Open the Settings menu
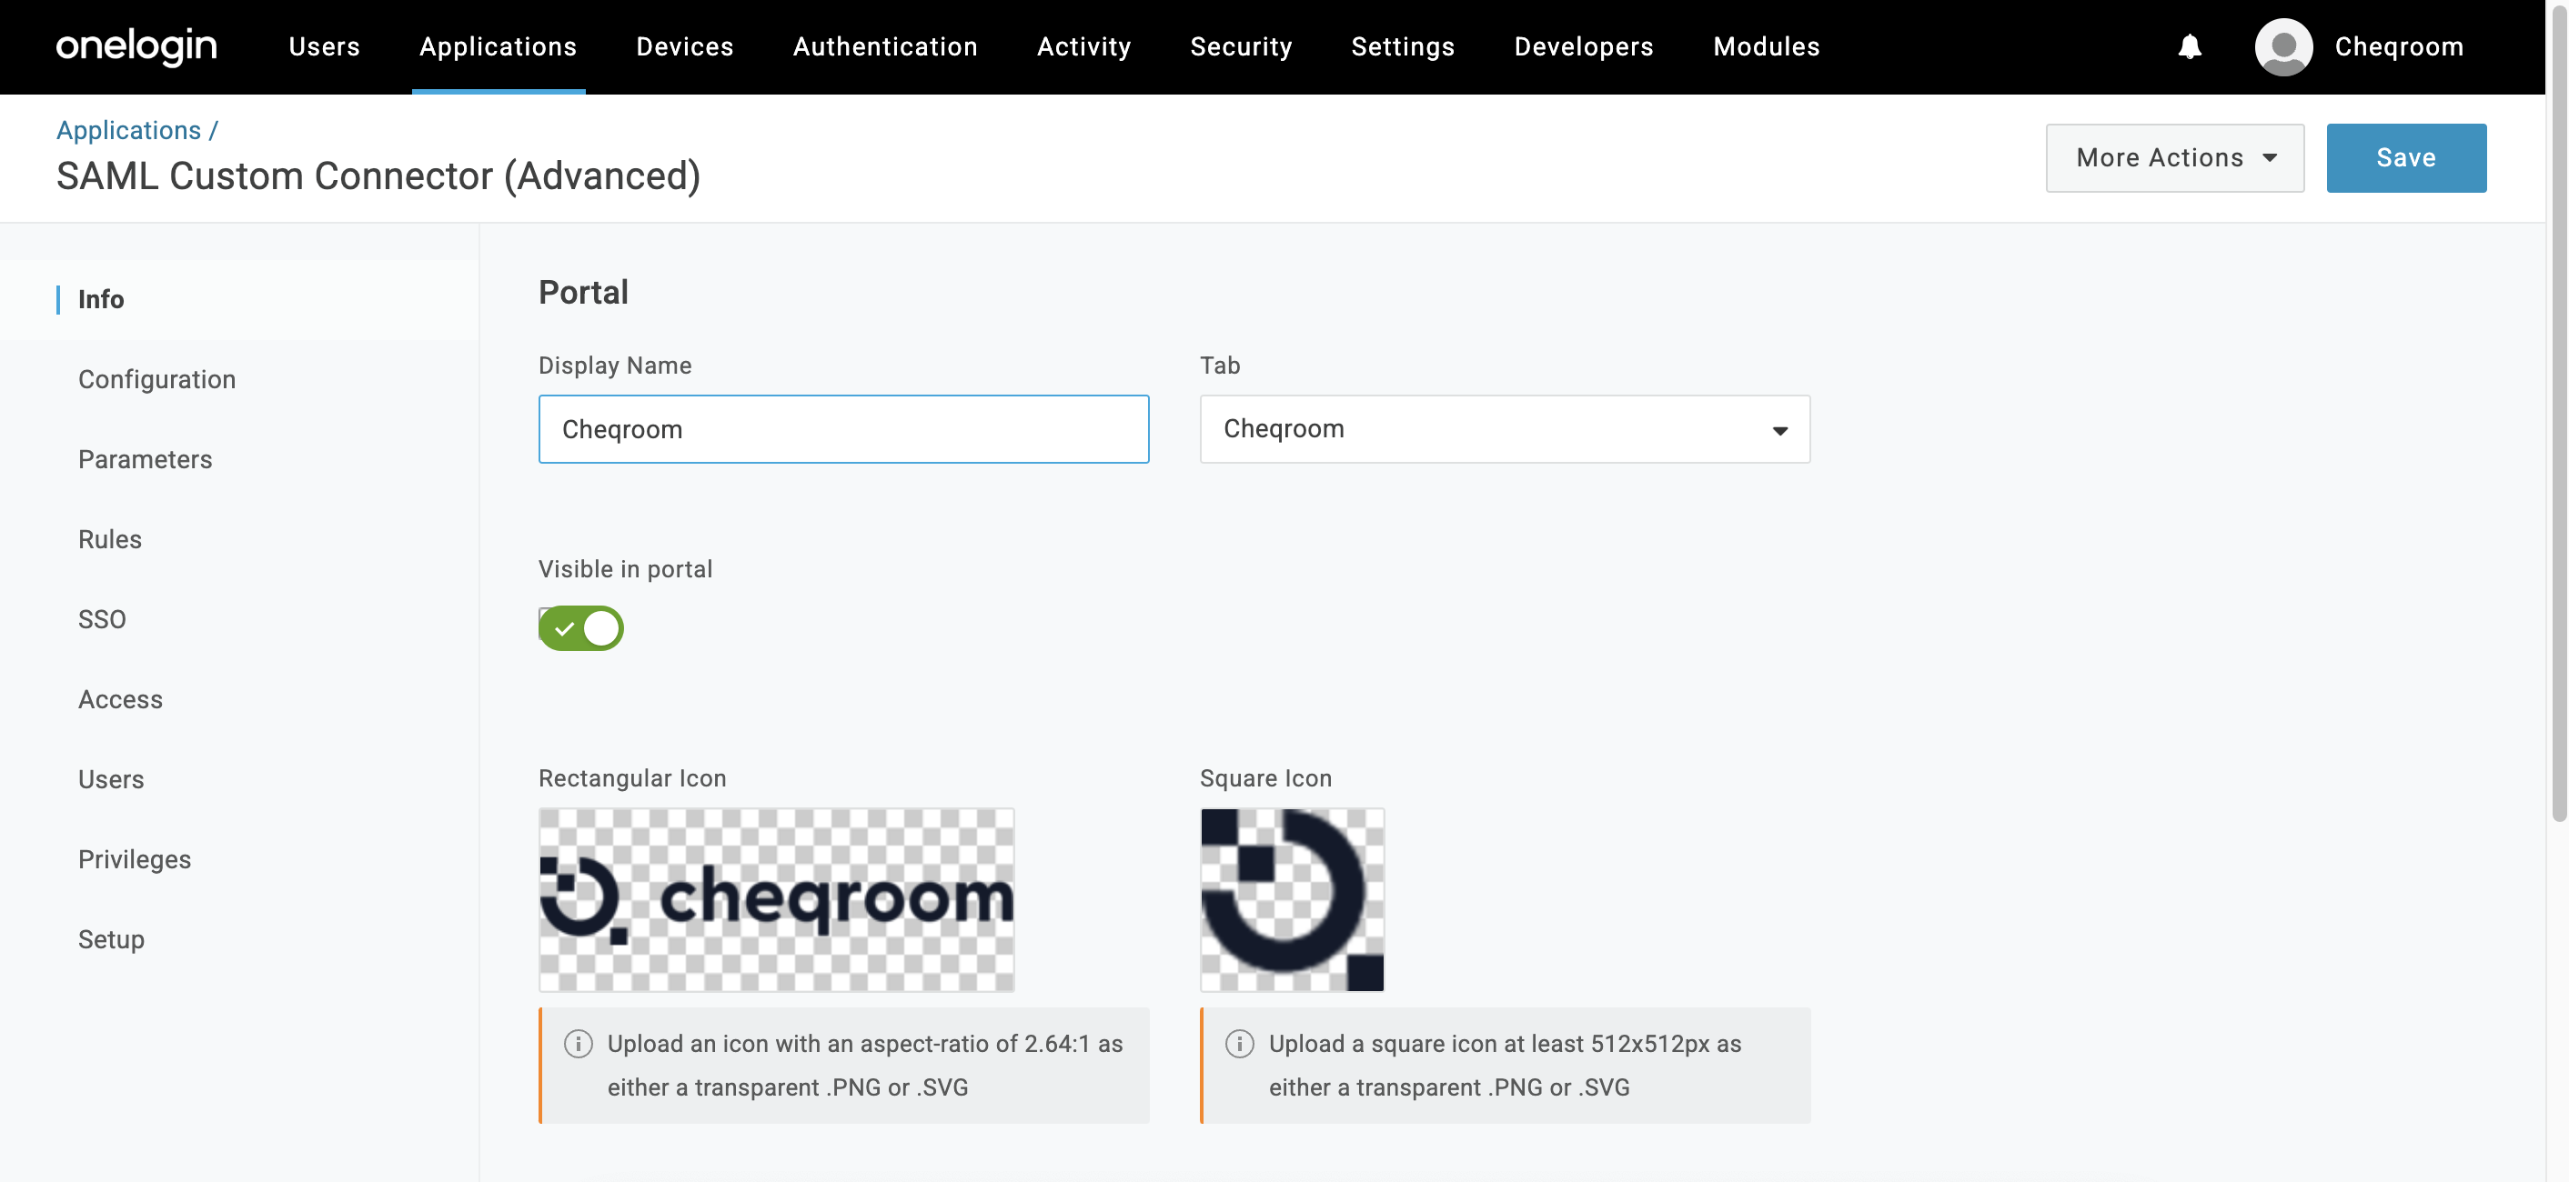This screenshot has width=2569, height=1182. pyautogui.click(x=1402, y=47)
